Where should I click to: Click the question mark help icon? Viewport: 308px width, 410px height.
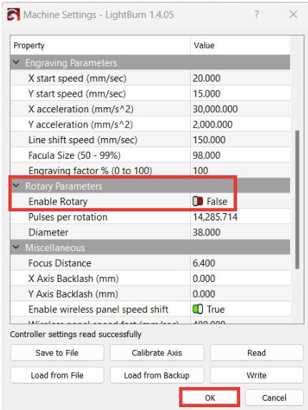[x=257, y=14]
